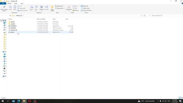Open the Easy access dropdown
Viewport: 183px width, 103px height.
tap(60, 8)
